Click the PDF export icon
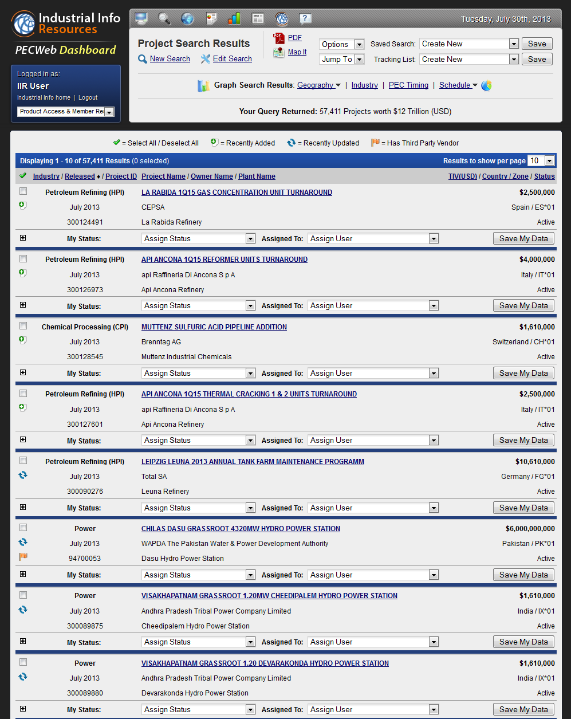This screenshot has width=571, height=719. pos(279,38)
